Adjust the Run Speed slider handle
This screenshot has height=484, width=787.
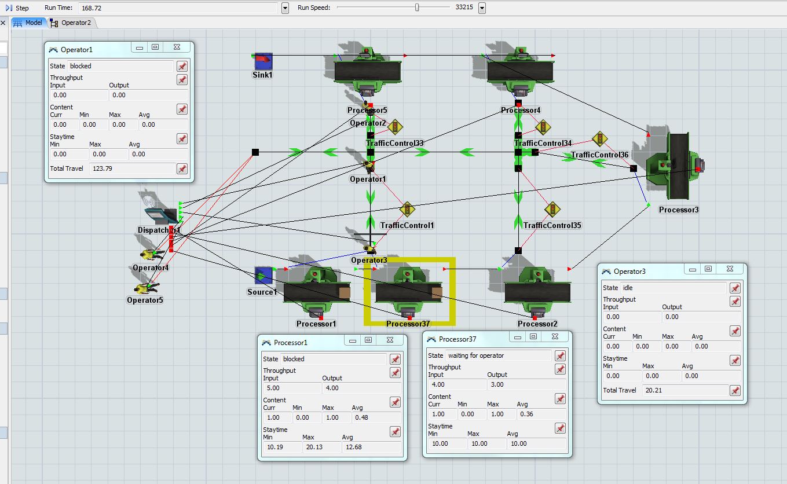pos(416,8)
